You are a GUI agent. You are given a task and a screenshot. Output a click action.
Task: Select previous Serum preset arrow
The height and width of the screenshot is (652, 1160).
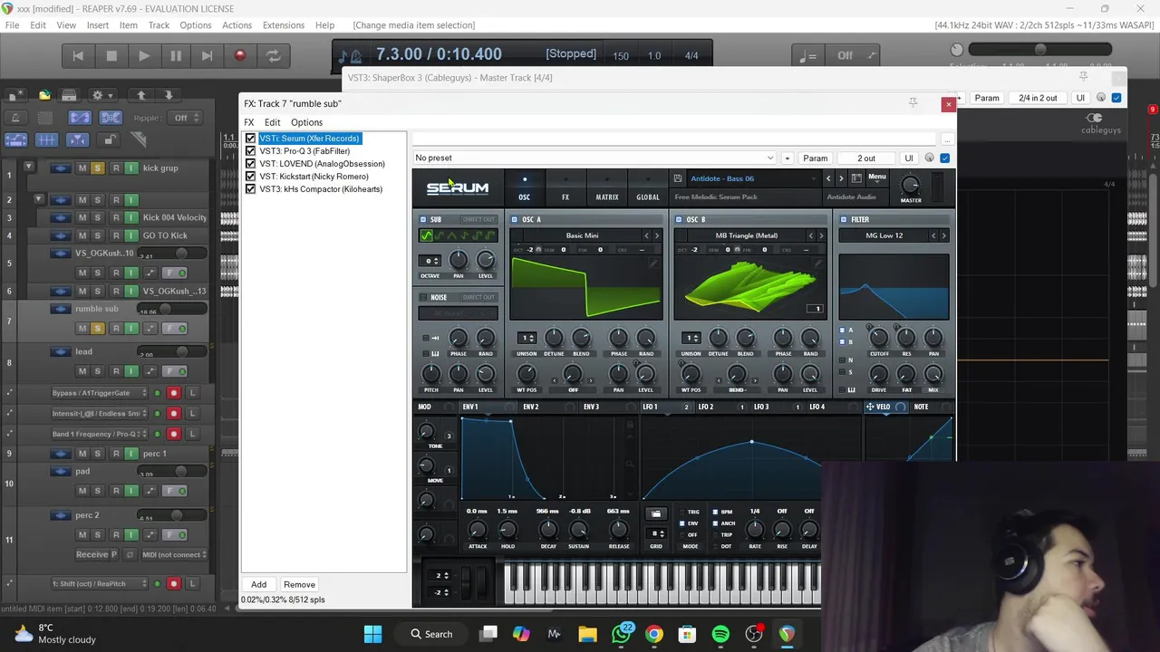[828, 178]
